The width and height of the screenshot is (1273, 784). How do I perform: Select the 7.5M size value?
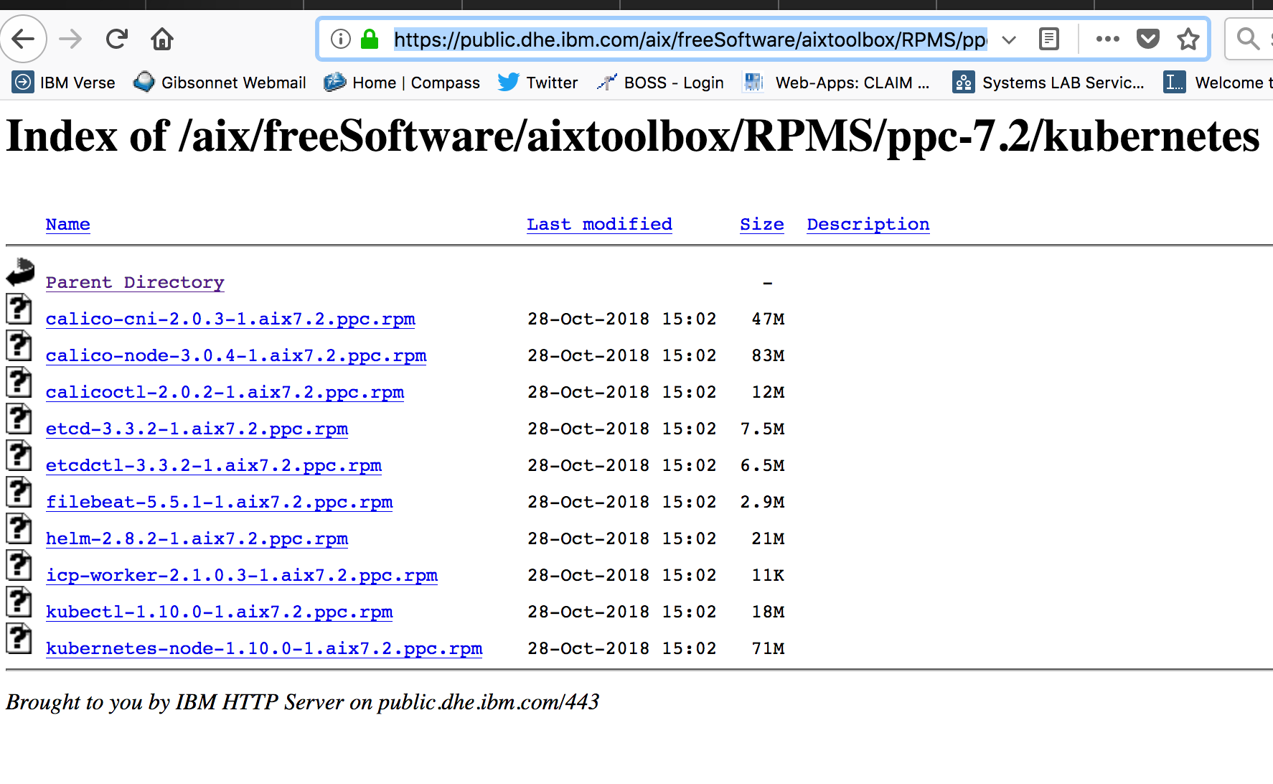click(x=762, y=429)
